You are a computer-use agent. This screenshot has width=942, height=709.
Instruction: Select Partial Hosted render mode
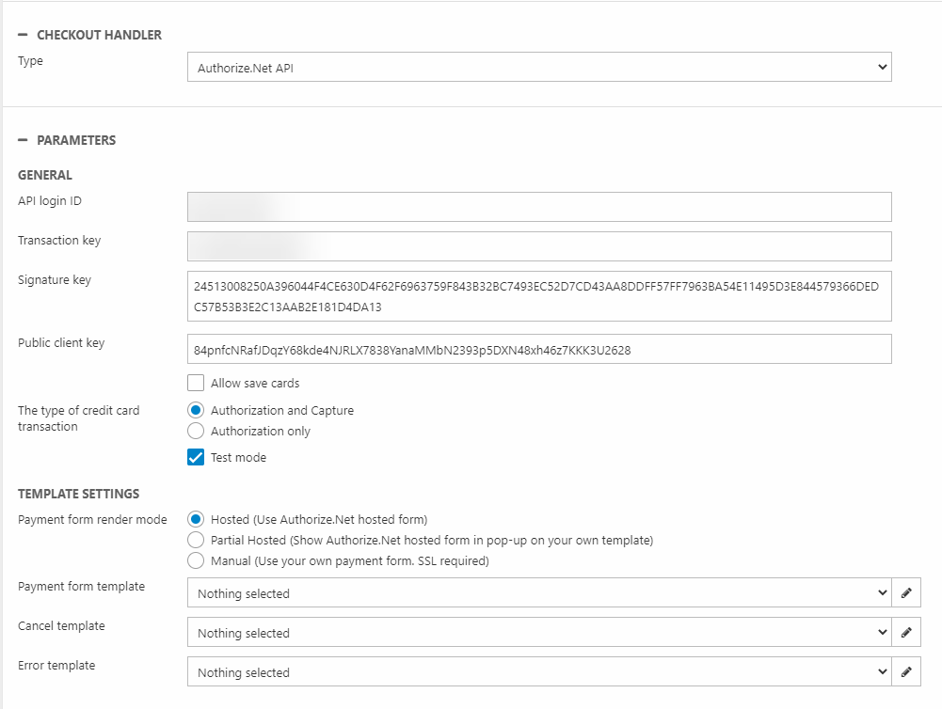coord(196,540)
